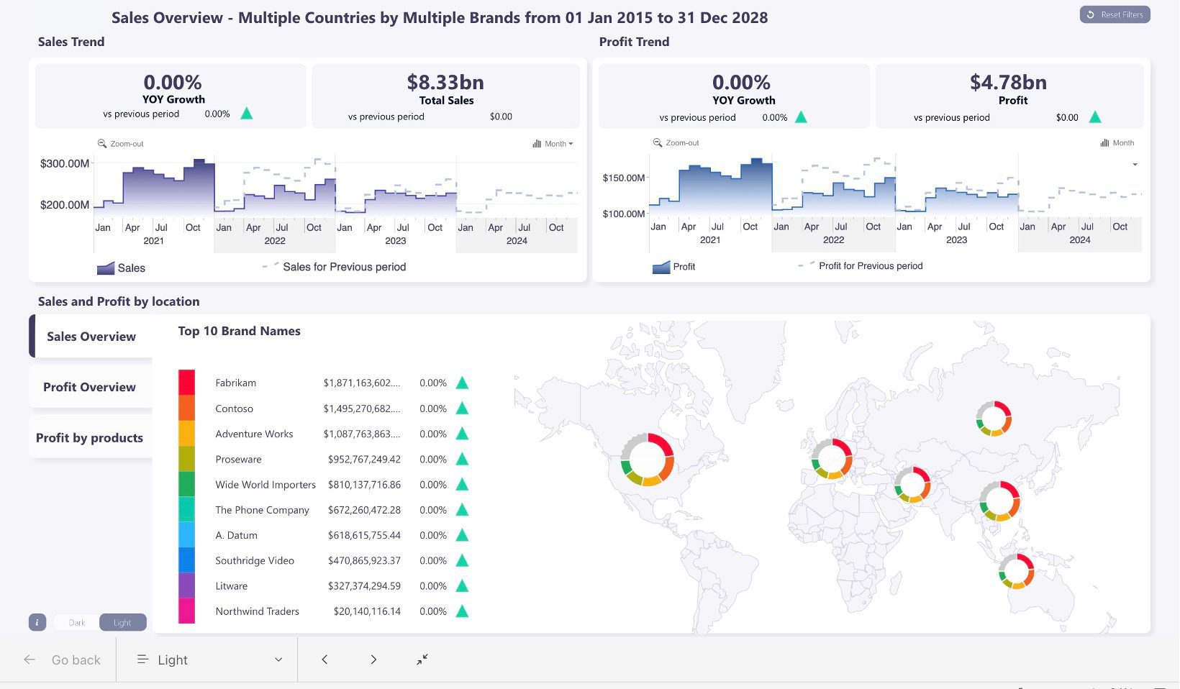This screenshot has width=1180, height=689.
Task: Toggle Profit for Previous period legend
Action: click(861, 266)
